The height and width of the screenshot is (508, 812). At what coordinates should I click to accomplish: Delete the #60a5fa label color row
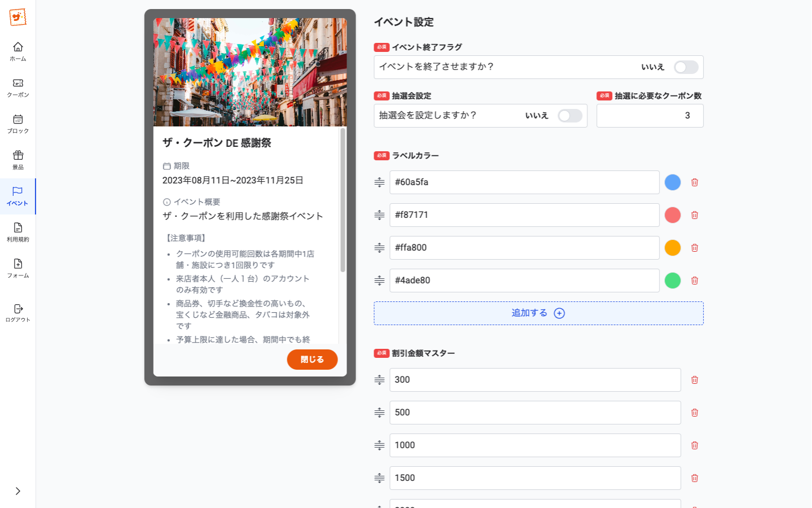click(x=695, y=182)
